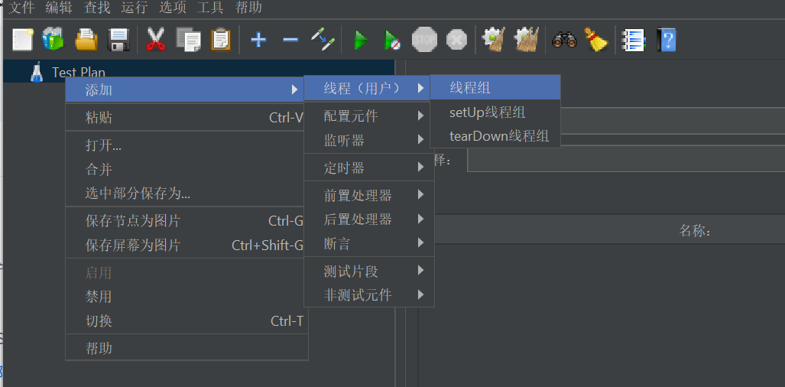Click the Clear gear broom icon

pos(494,39)
